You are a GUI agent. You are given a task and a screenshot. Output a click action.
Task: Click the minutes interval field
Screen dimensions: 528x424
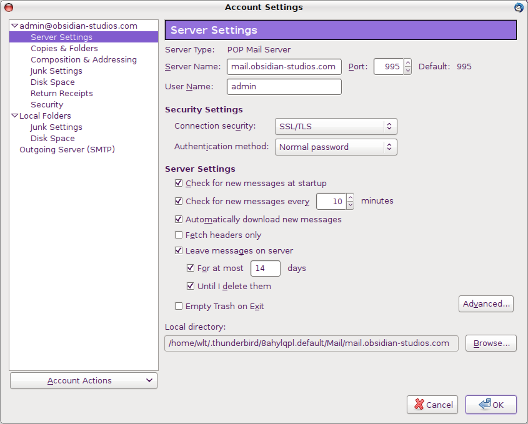(x=331, y=201)
